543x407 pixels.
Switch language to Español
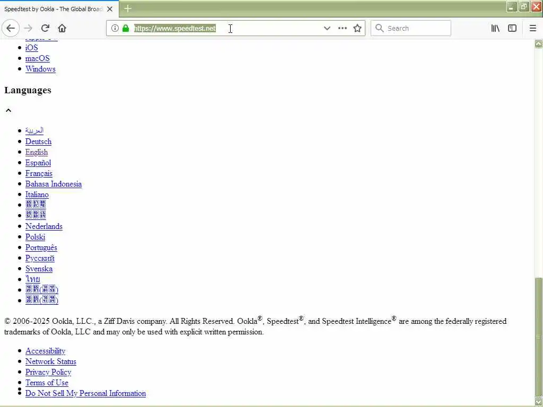tap(38, 163)
